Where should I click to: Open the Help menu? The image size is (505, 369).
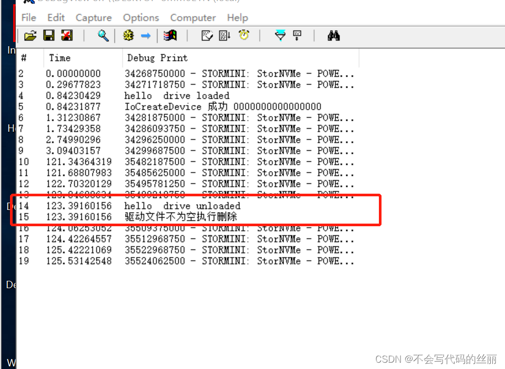238,17
